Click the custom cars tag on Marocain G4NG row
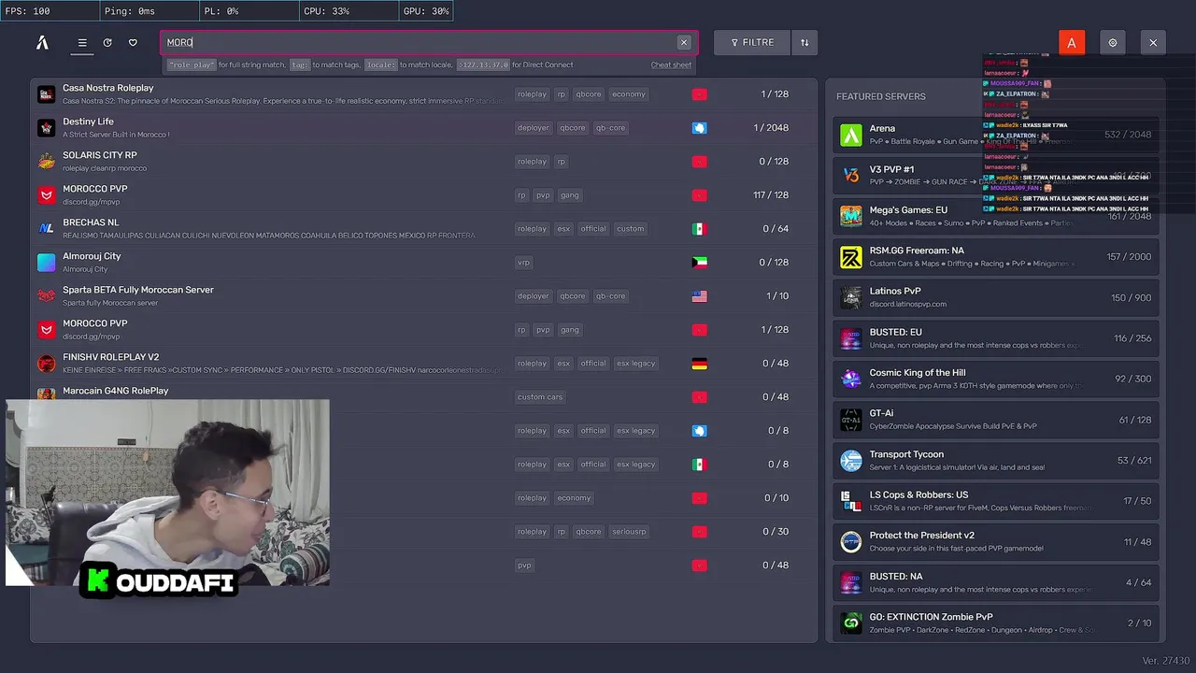Viewport: 1196px width, 673px height. point(540,397)
